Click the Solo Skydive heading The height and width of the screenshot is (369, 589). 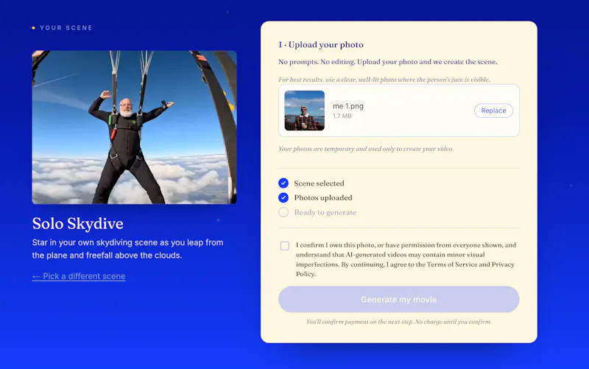78,223
